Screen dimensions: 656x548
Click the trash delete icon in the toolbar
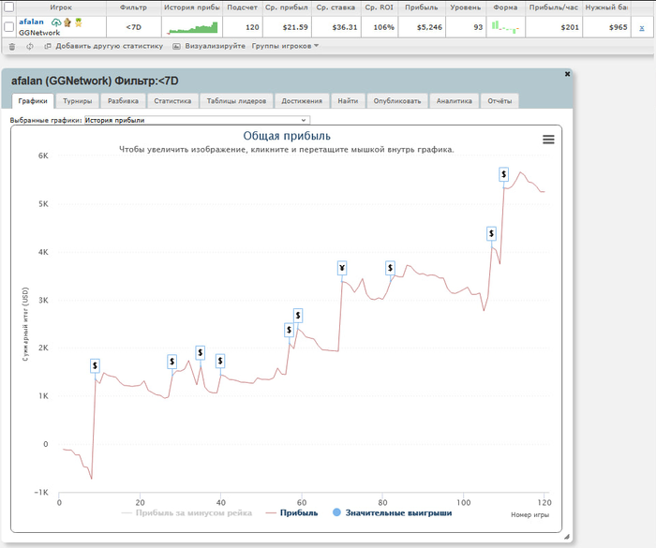coord(12,47)
